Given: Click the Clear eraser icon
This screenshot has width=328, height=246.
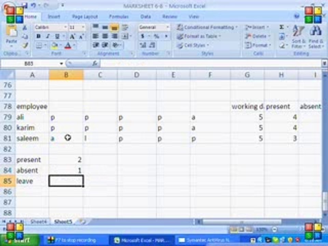Looking at the screenshot, I should (282, 45).
